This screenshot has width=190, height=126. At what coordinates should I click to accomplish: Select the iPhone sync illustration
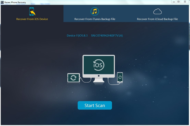120,77
